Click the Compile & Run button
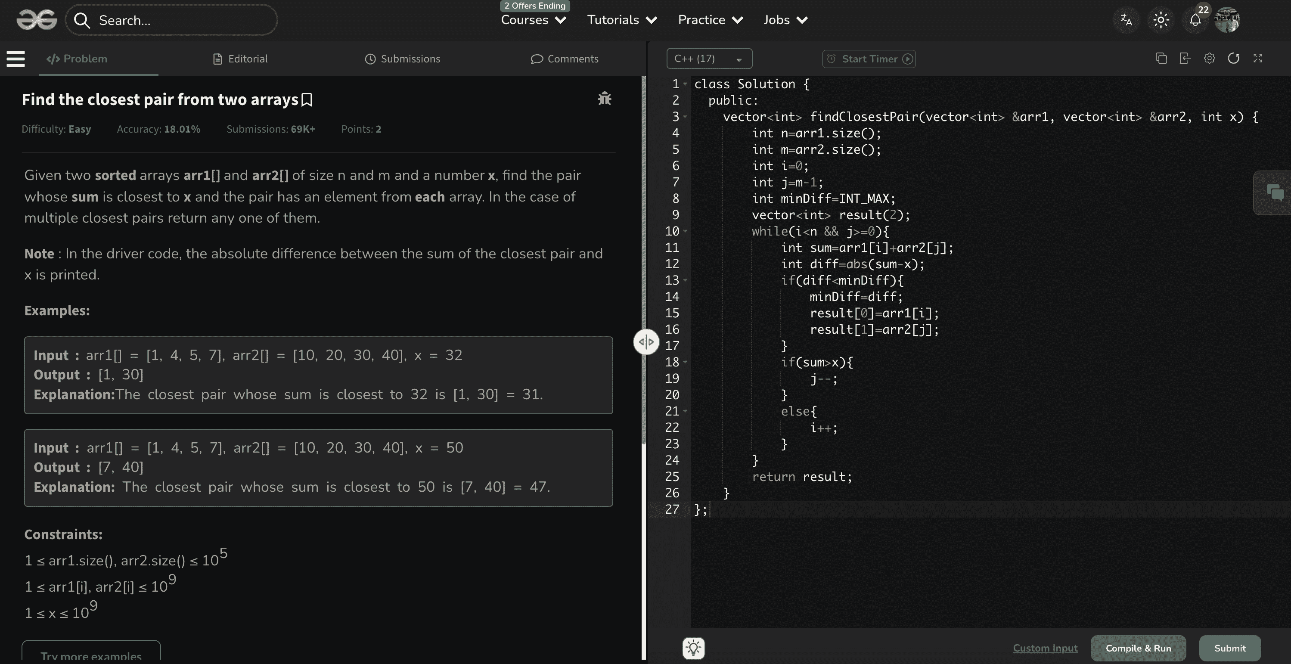This screenshot has height=664, width=1291. [x=1138, y=648]
